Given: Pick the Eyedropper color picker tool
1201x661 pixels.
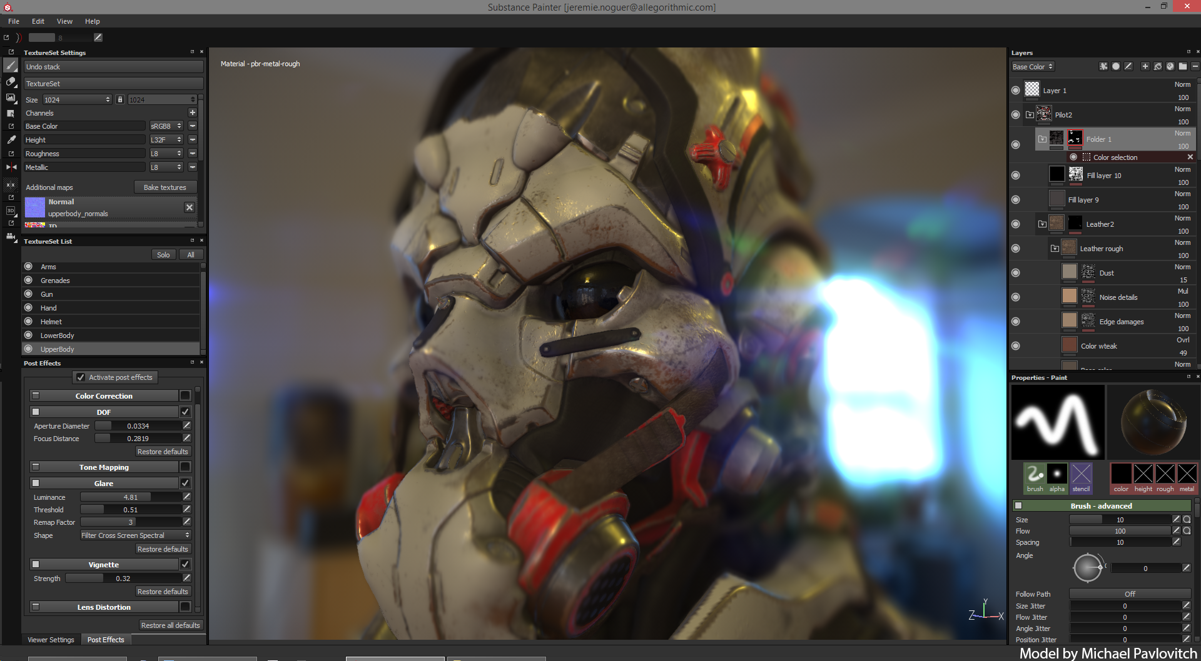Looking at the screenshot, I should click(x=11, y=139).
